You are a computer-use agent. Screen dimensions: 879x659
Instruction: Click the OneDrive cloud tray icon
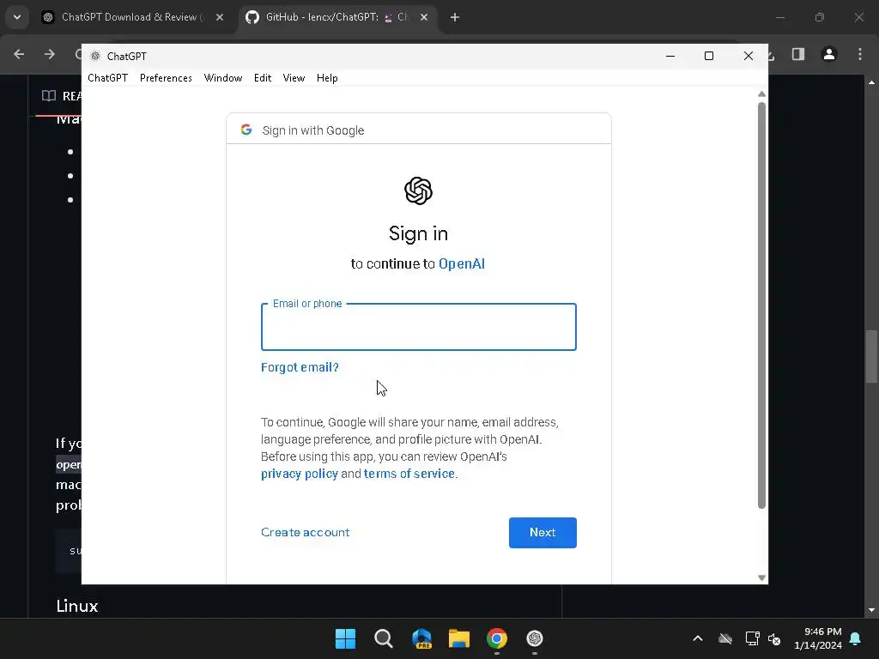tap(725, 638)
